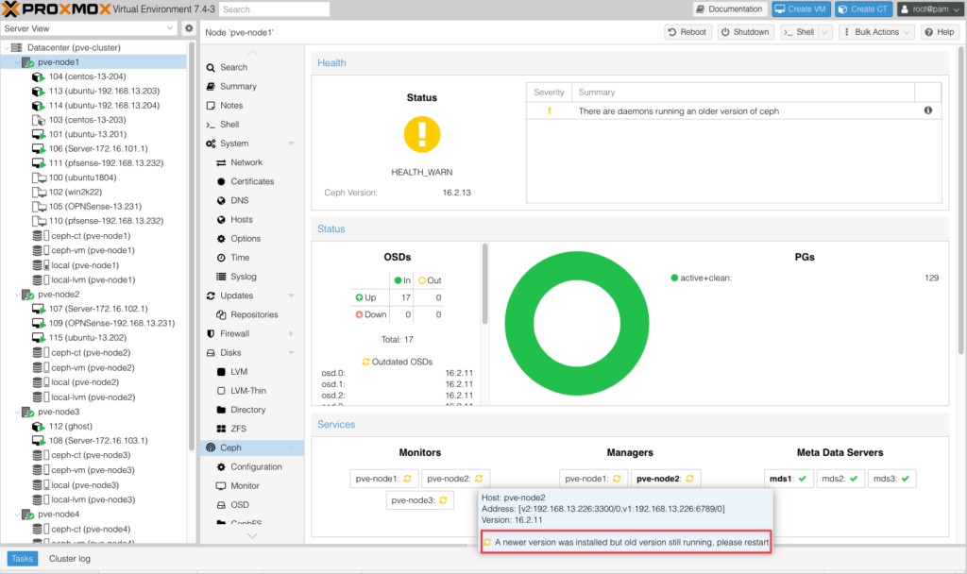Viewport: 967px width, 574px height.
Task: Click the checkmark icon beside mds3
Action: [906, 479]
